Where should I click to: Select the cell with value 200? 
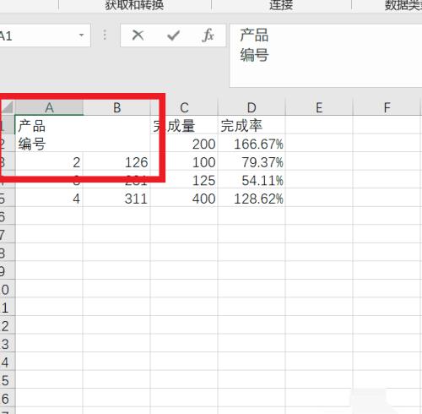(184, 144)
